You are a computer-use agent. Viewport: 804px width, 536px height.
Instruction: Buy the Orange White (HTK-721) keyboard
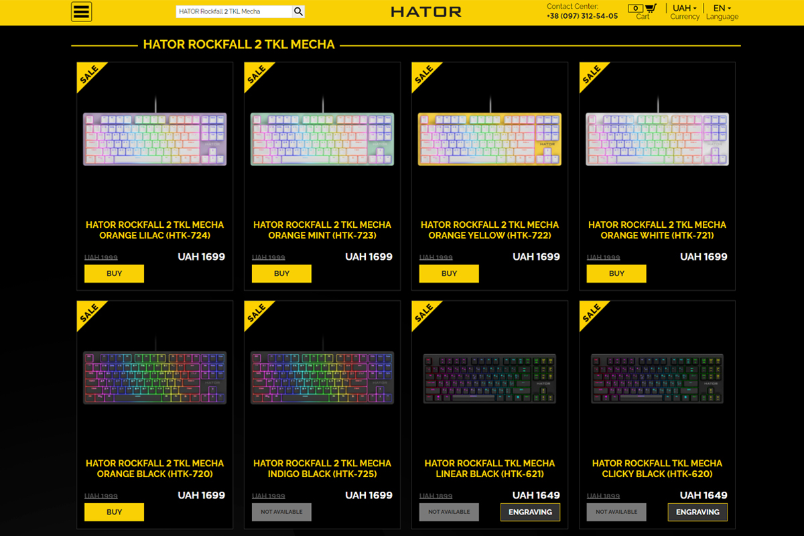616,273
